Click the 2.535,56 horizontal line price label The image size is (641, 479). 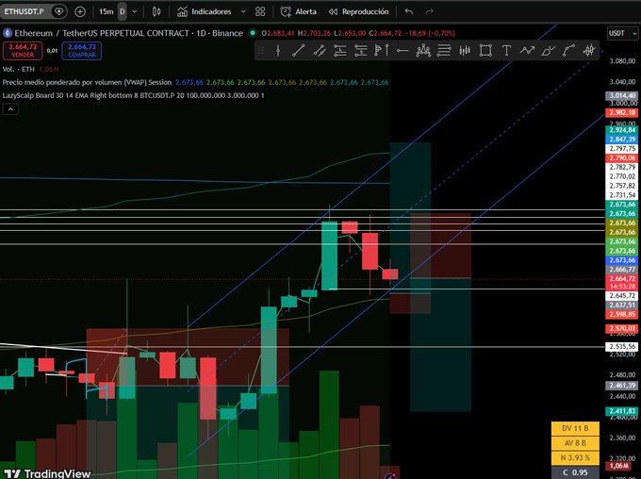pos(622,346)
